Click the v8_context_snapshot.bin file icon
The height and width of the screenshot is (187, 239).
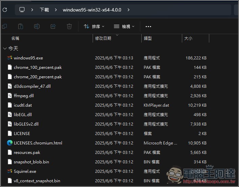10,181
